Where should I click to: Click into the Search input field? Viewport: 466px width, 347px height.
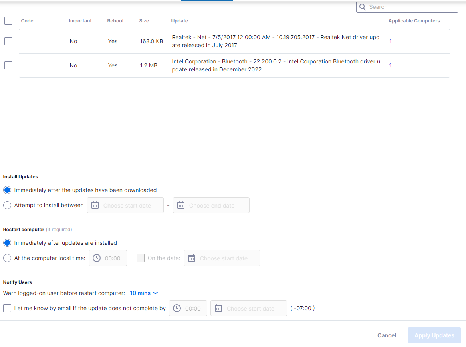411,7
